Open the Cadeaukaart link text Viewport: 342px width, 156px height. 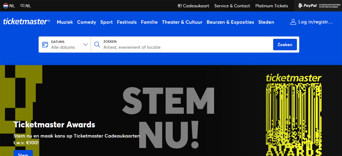click(196, 6)
